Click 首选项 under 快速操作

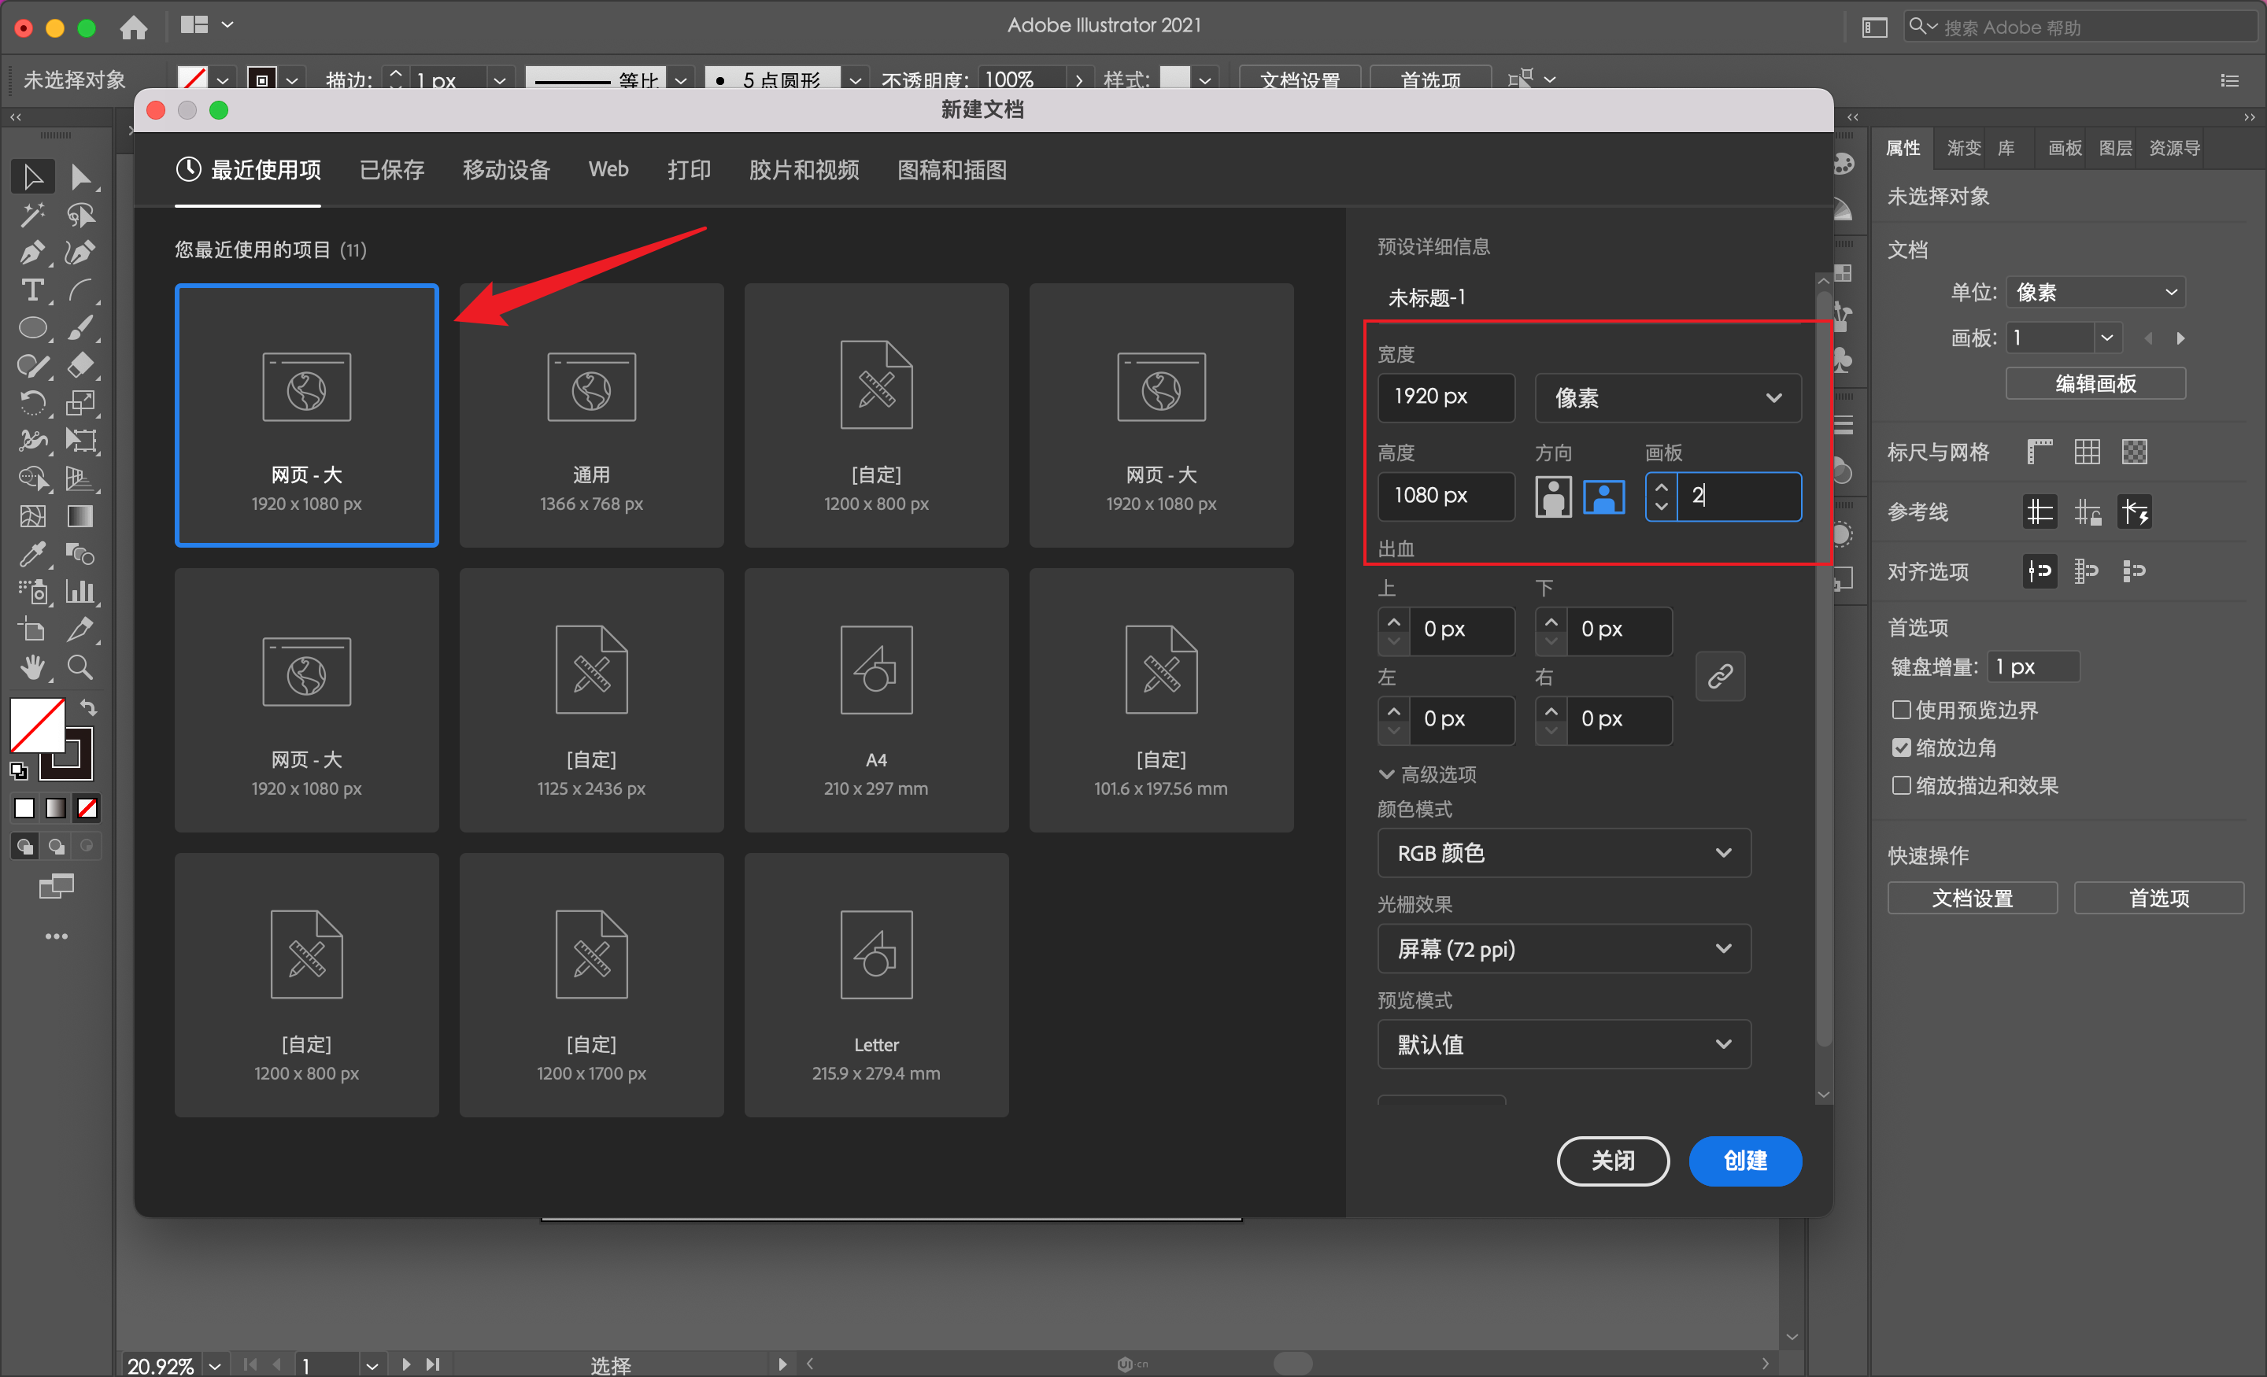click(x=2158, y=898)
